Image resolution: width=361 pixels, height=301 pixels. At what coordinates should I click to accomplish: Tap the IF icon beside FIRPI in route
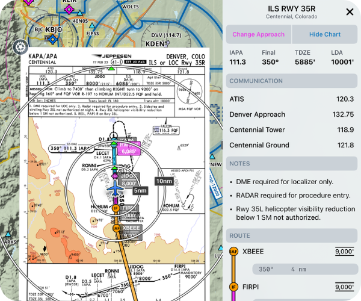click(233, 287)
